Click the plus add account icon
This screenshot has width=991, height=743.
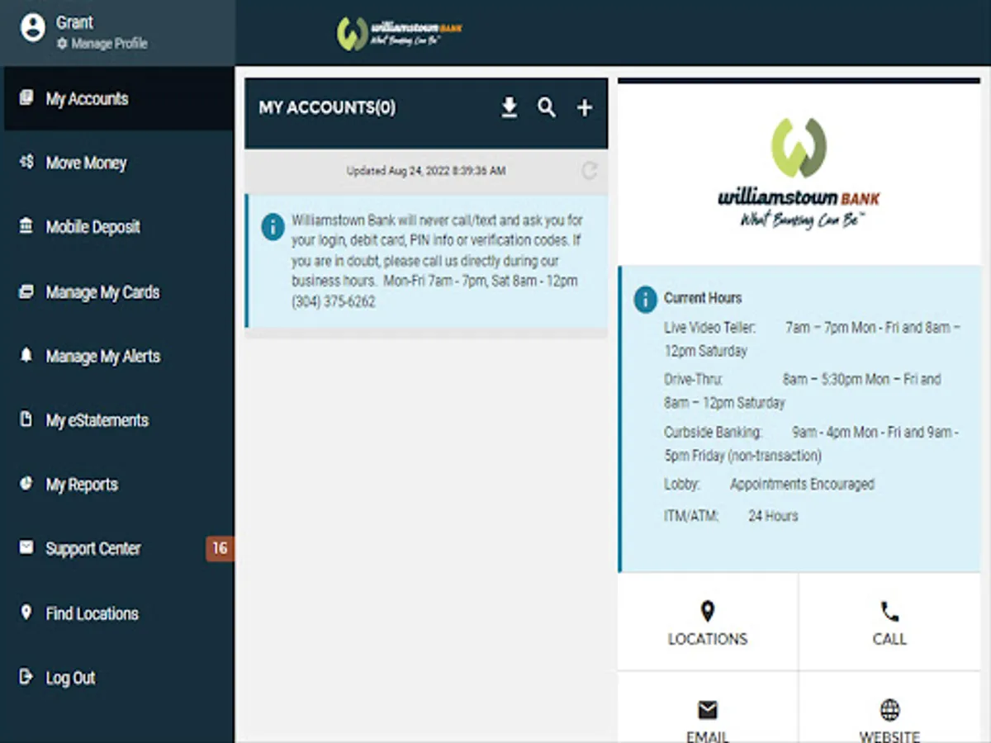point(585,108)
